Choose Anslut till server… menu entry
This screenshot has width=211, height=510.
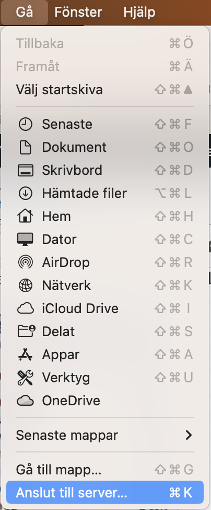click(105, 492)
